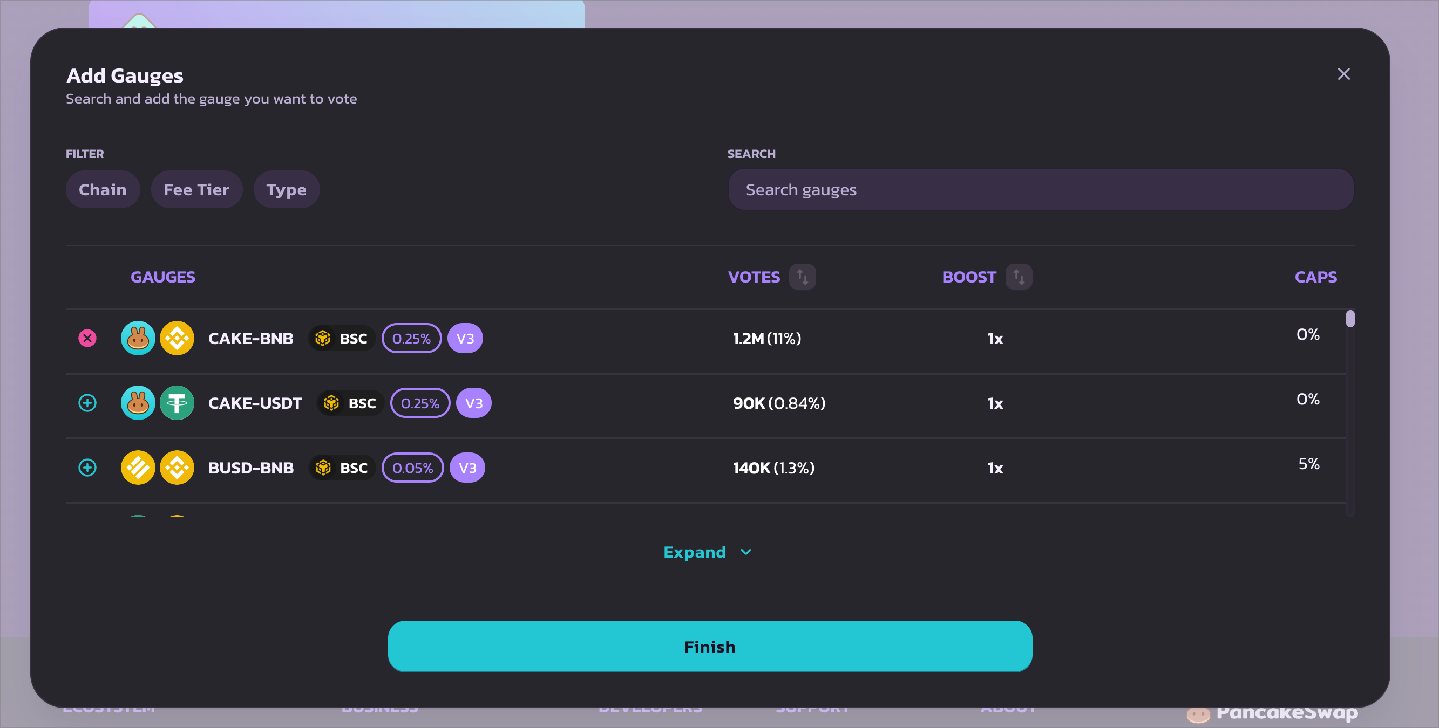Open the Type filter dropdown
The image size is (1439, 728).
(x=287, y=190)
